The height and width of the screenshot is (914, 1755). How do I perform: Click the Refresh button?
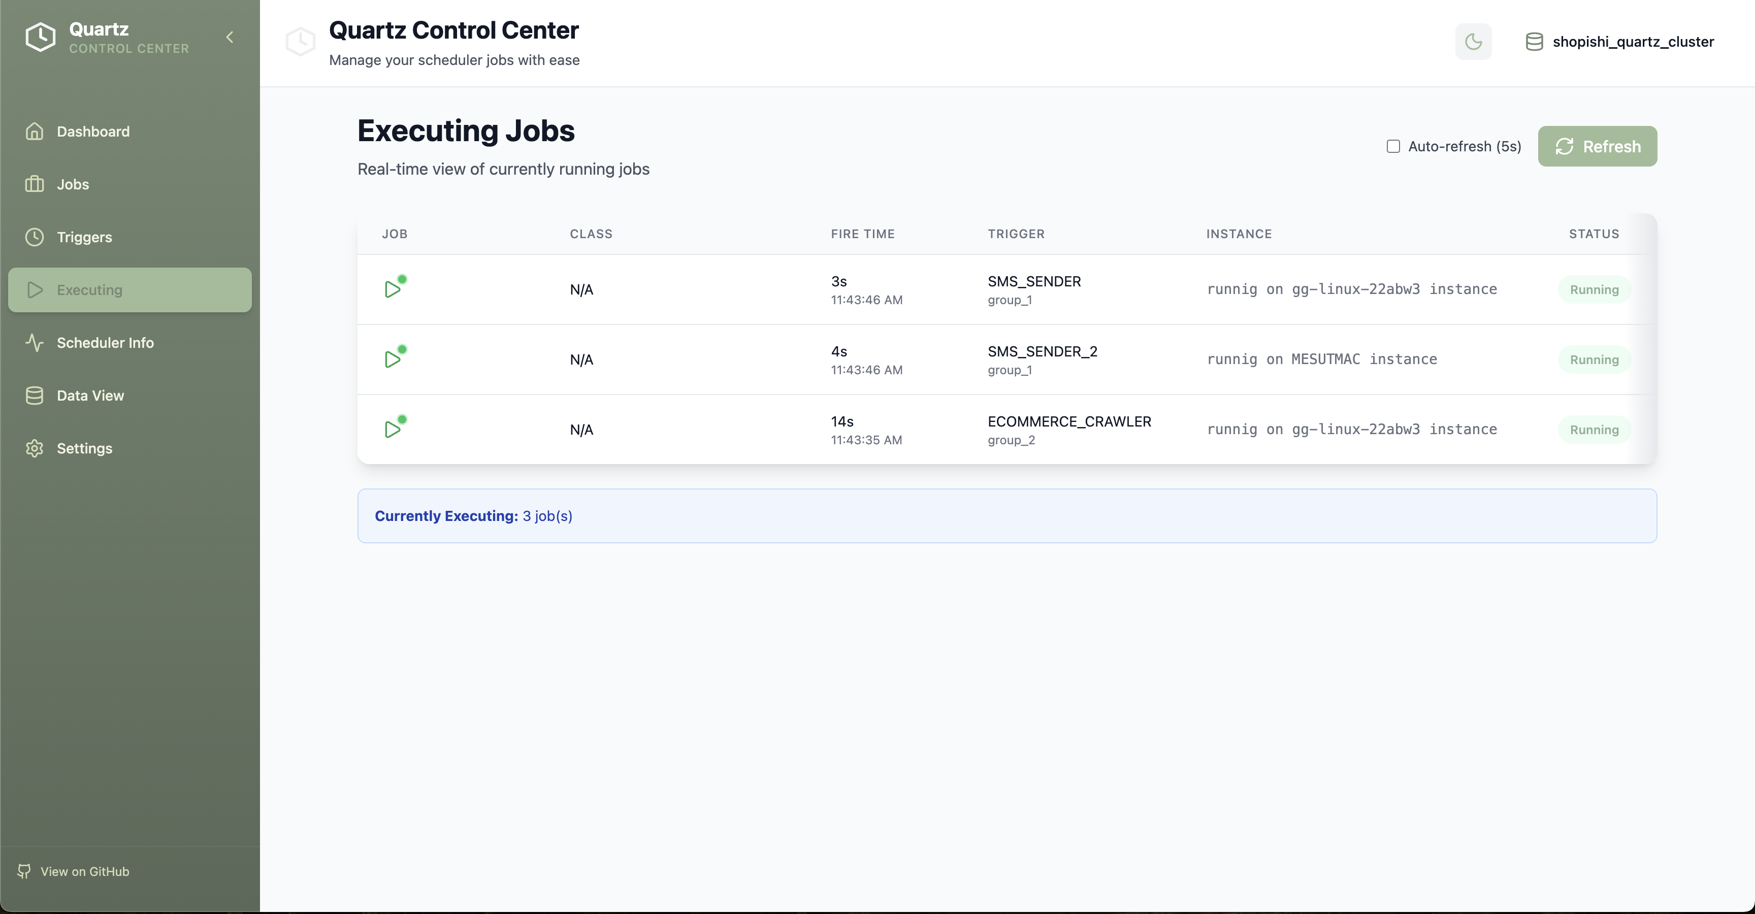tap(1598, 146)
